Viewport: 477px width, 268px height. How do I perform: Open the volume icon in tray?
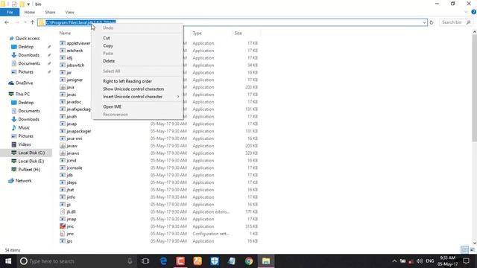coord(420,261)
